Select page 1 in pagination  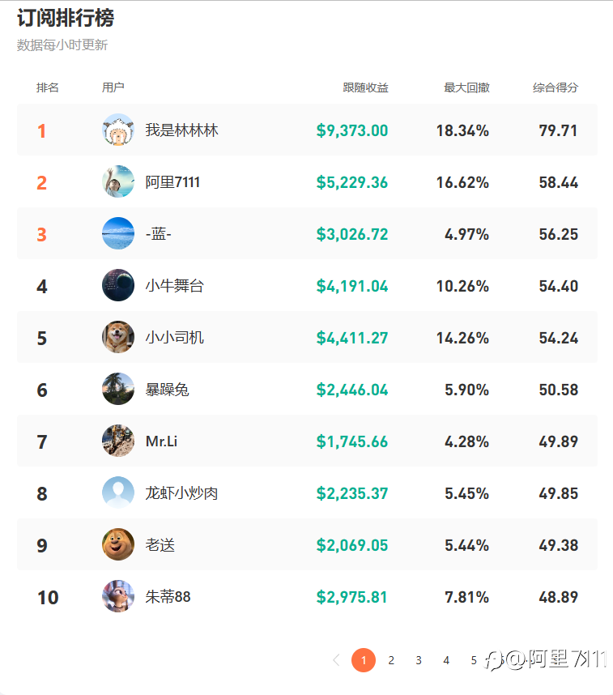point(364,660)
